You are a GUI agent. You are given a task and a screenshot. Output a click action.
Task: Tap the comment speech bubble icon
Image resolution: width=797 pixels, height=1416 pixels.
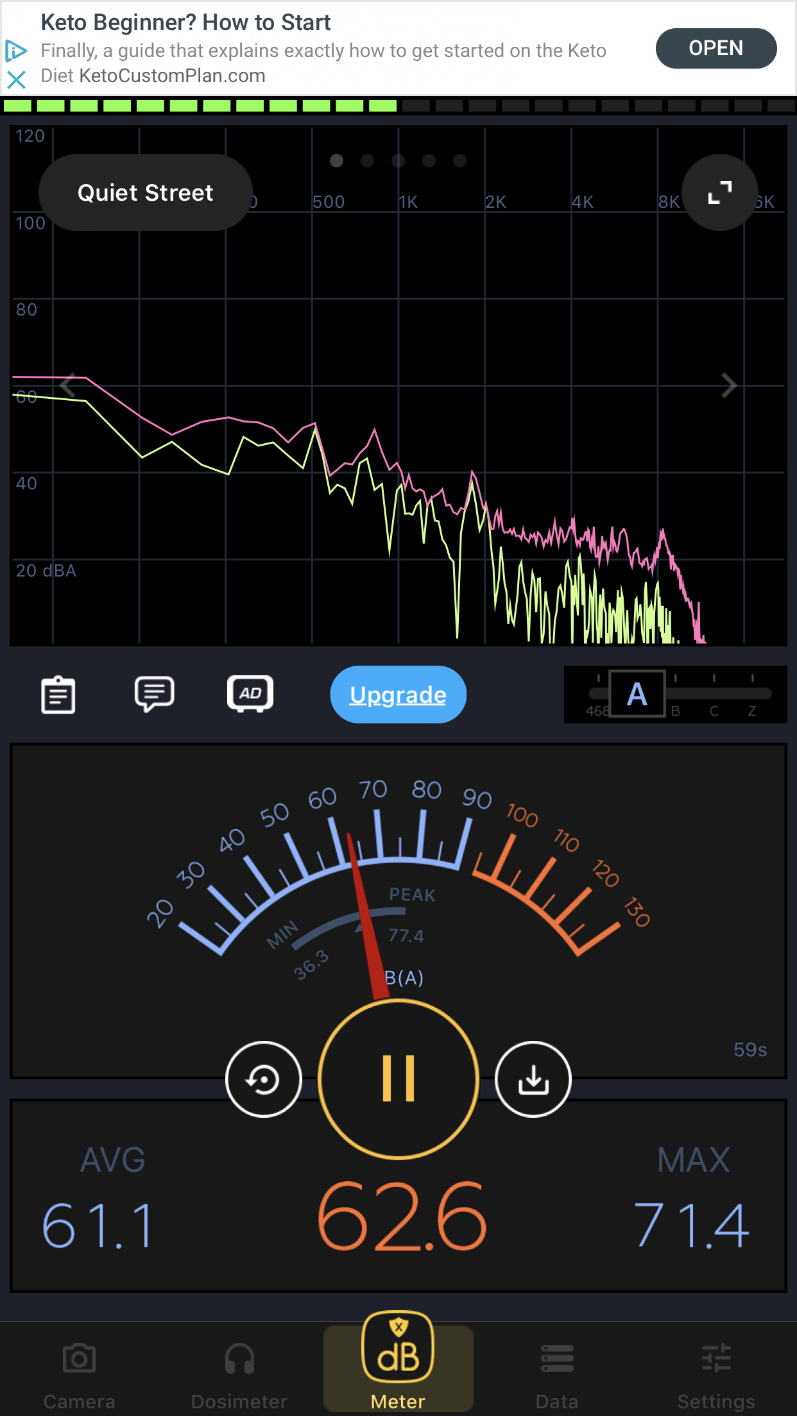click(154, 694)
